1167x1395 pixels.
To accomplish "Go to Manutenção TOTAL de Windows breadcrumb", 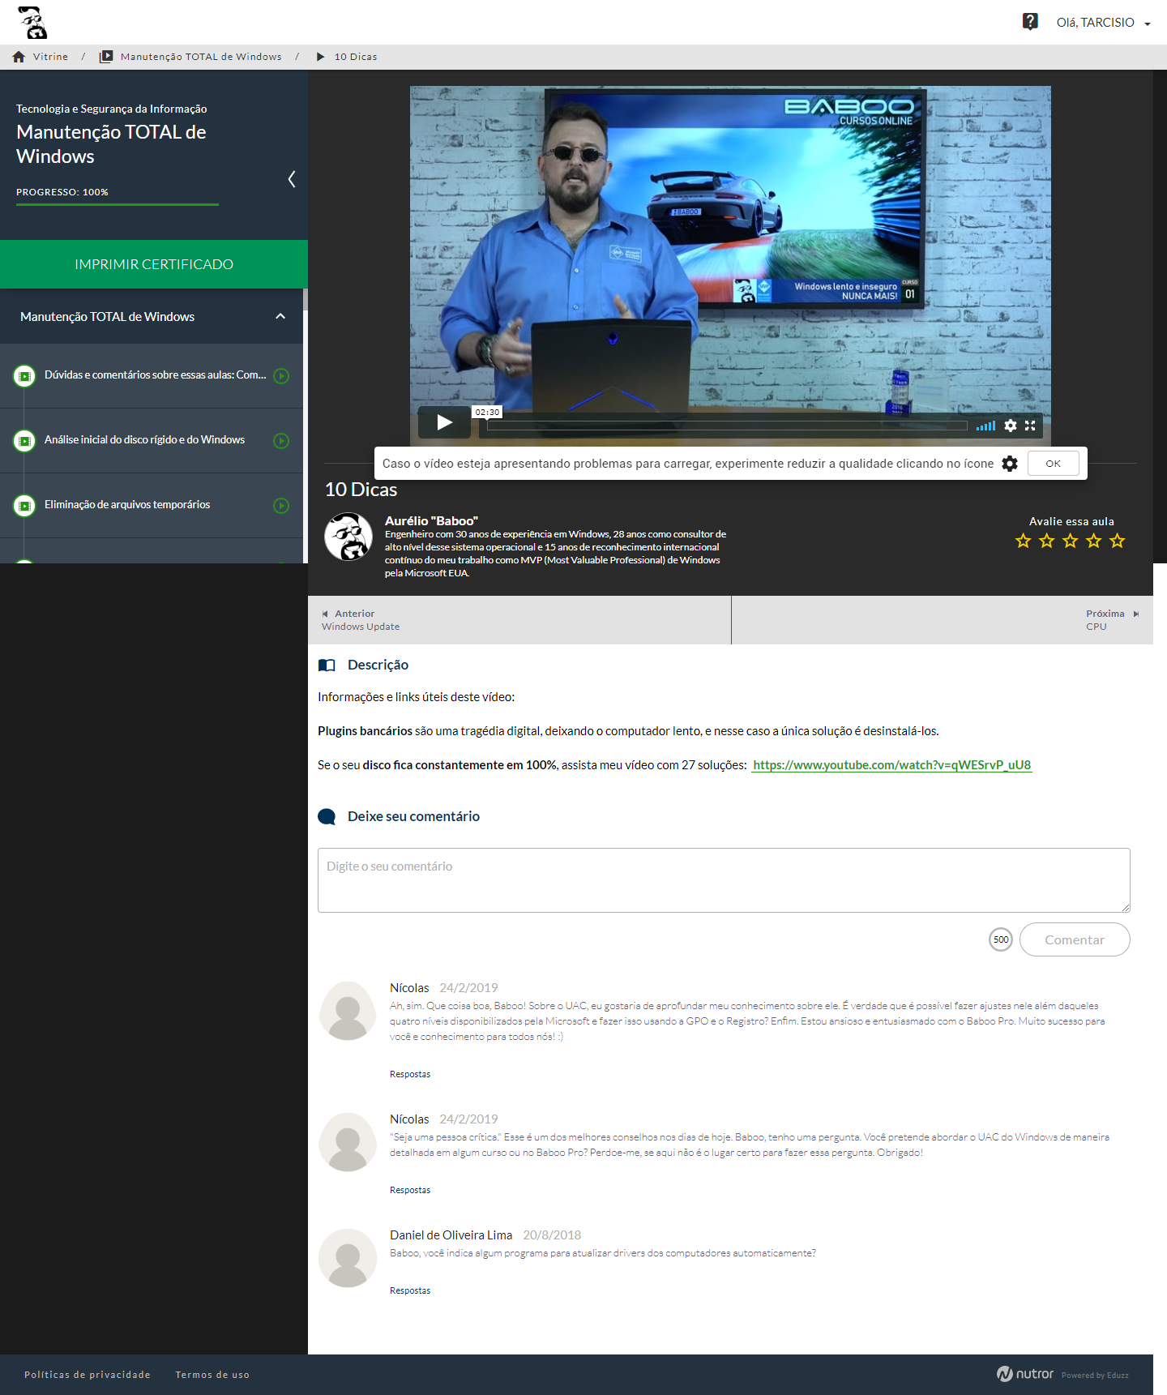I will [x=200, y=57].
